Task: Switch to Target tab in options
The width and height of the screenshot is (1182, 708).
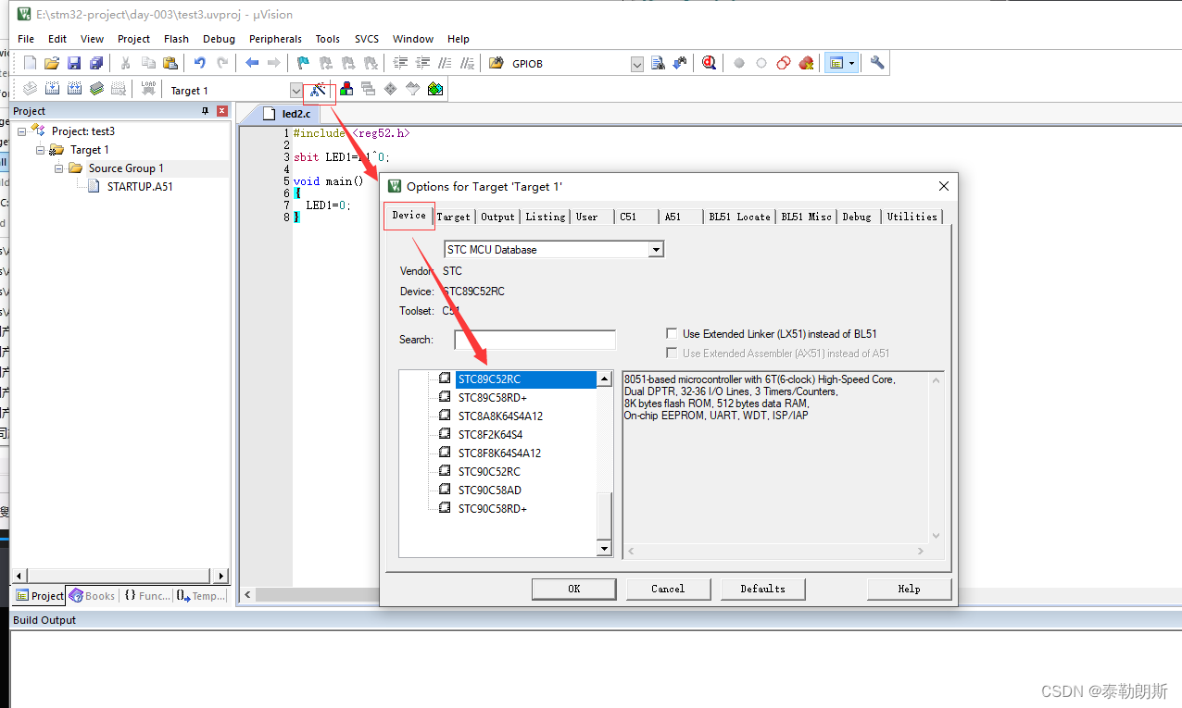Action: pos(454,217)
